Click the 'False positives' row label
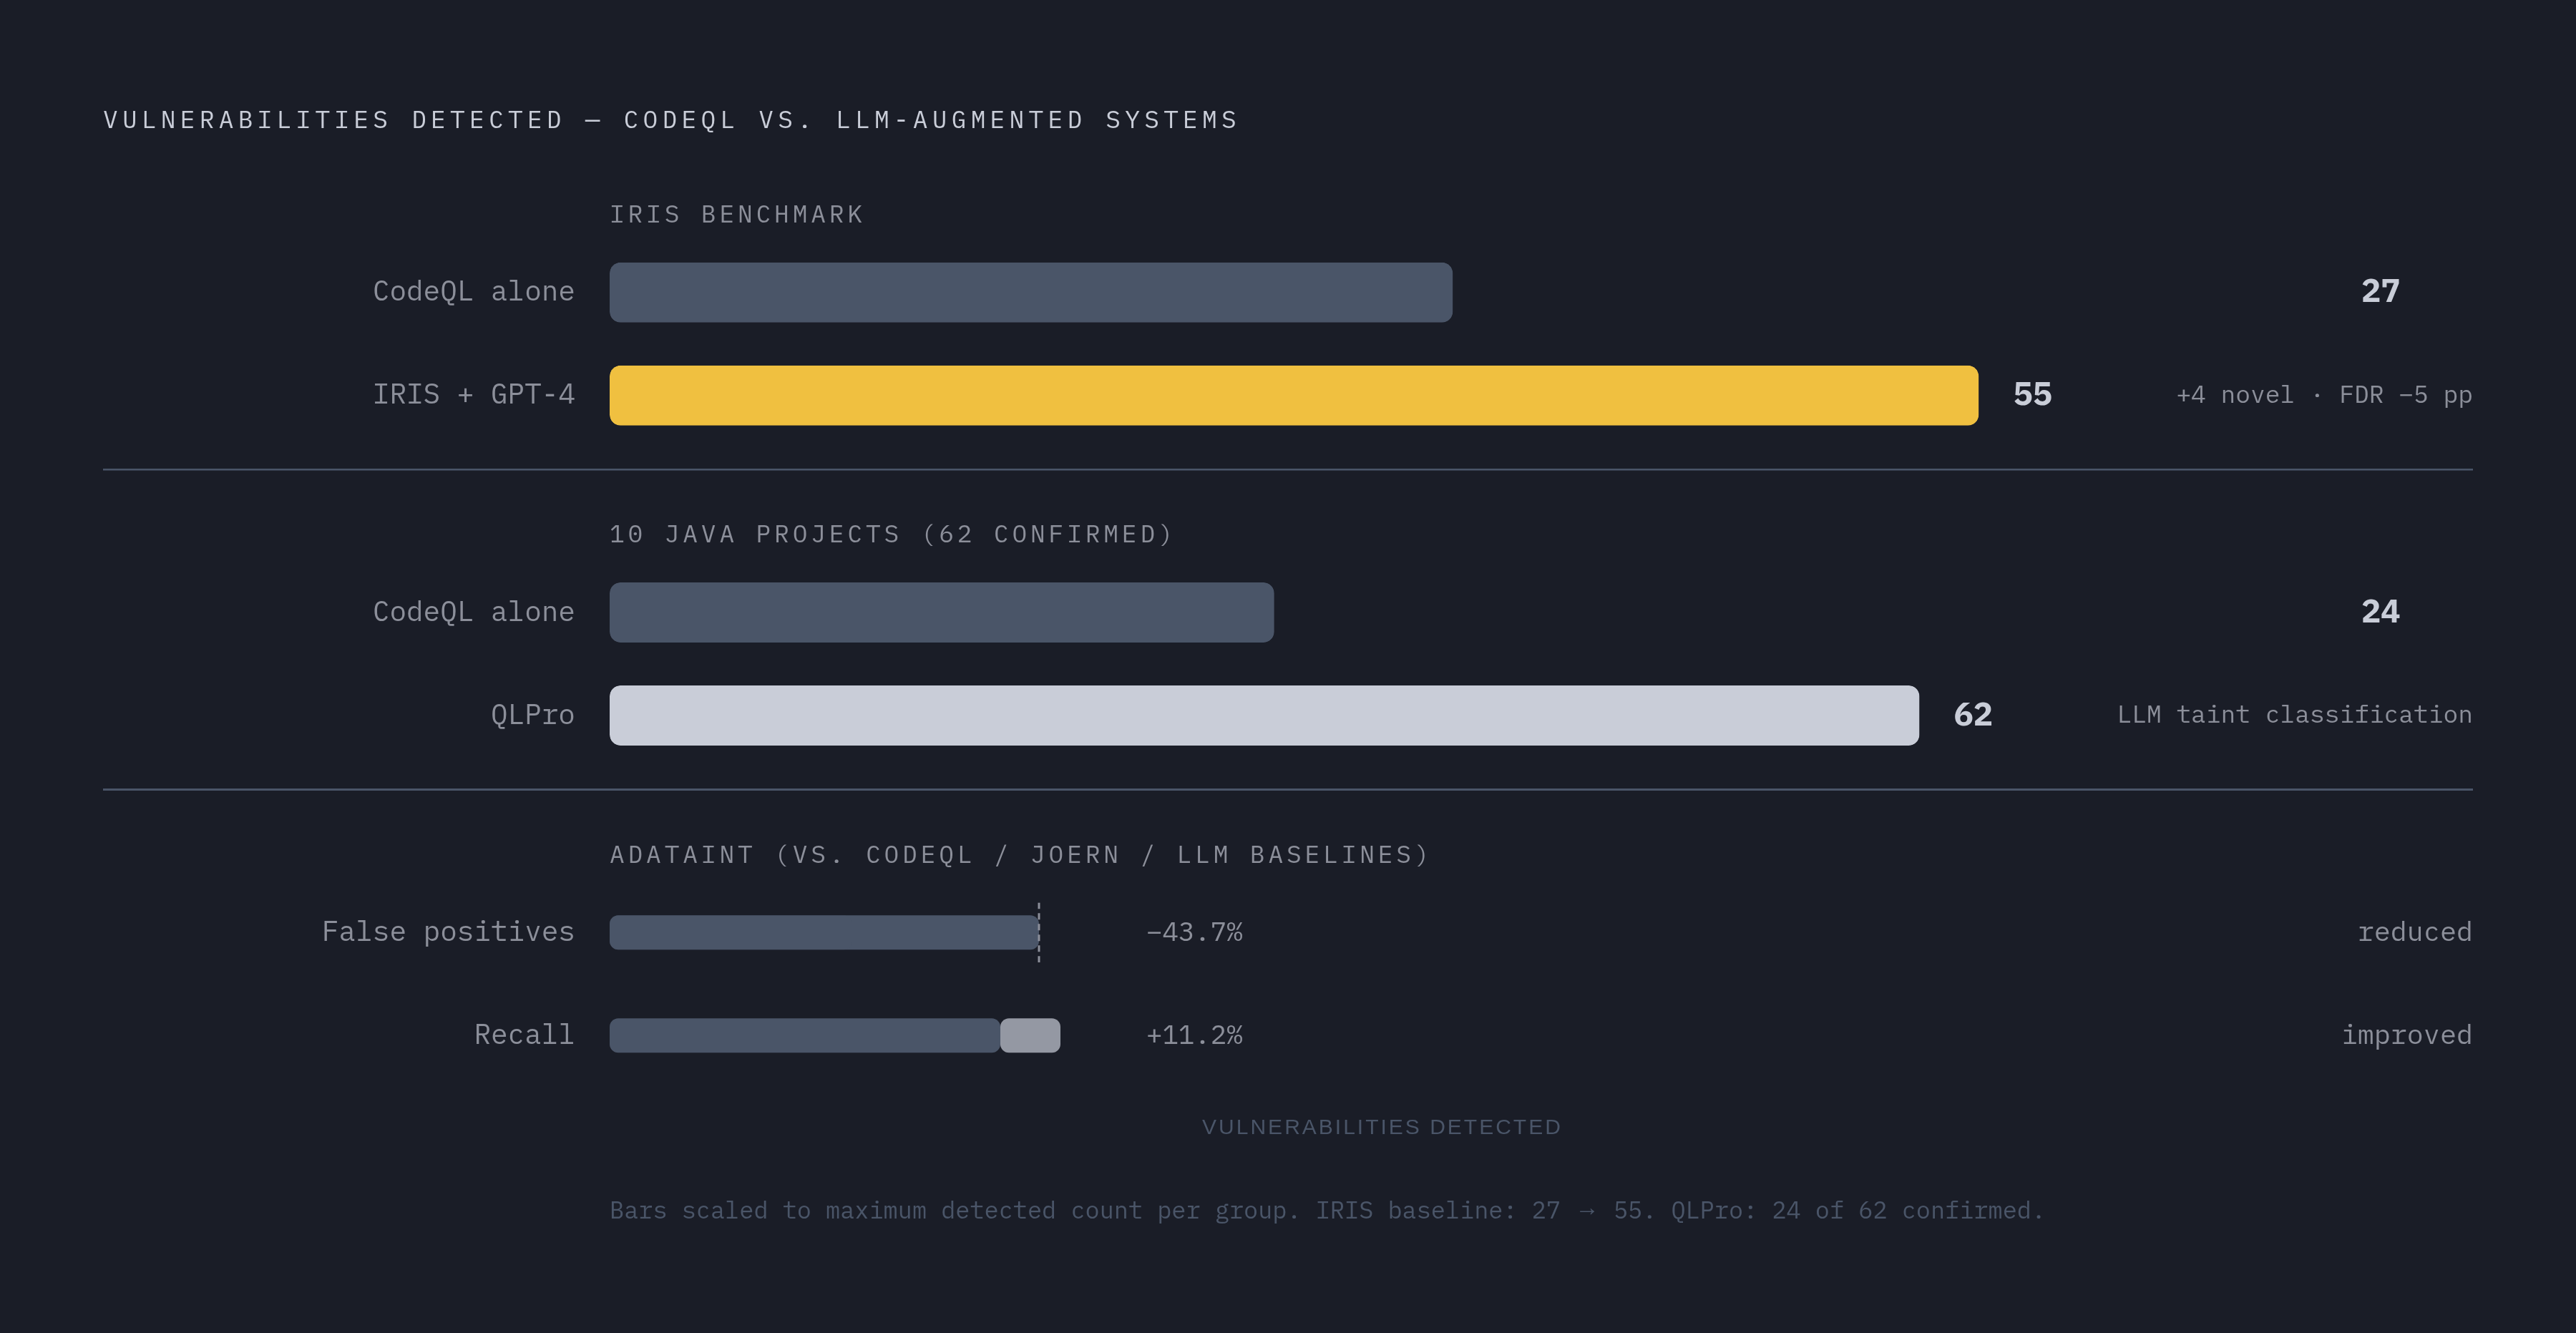Image resolution: width=2576 pixels, height=1333 pixels. [448, 932]
